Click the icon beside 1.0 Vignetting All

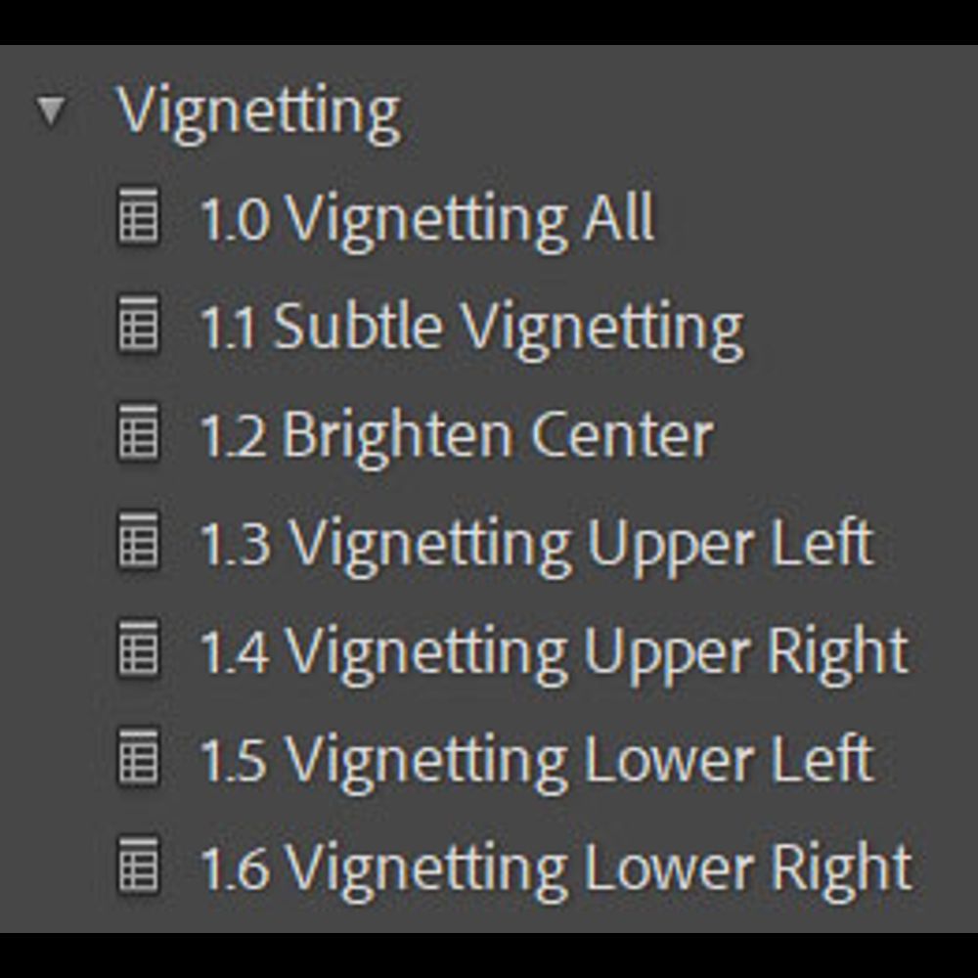pyautogui.click(x=138, y=217)
